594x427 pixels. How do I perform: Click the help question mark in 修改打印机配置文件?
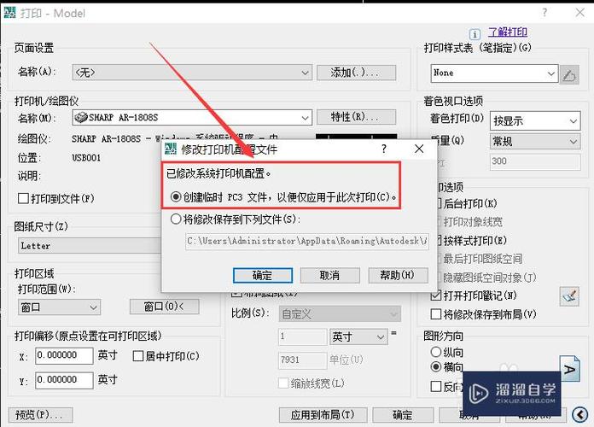[x=384, y=149]
